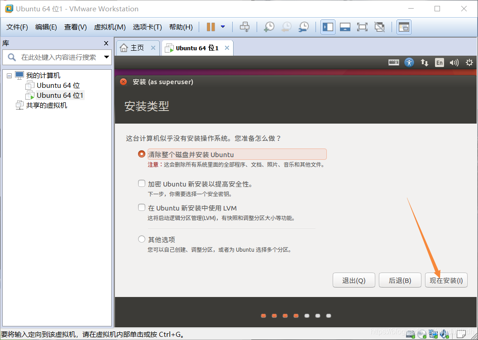The width and height of the screenshot is (478, 340).
Task: Click the Unity mode toolbar icon
Action: coord(379,27)
